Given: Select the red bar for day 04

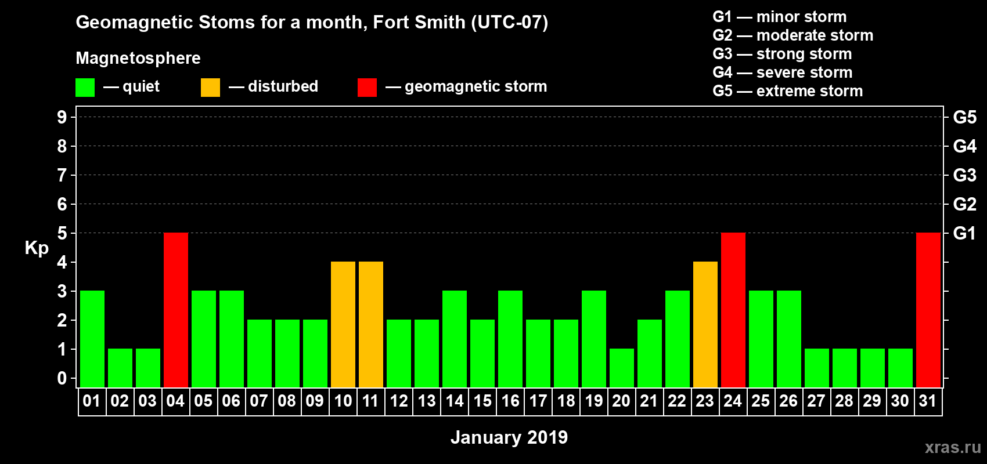Looking at the screenshot, I should (x=176, y=310).
